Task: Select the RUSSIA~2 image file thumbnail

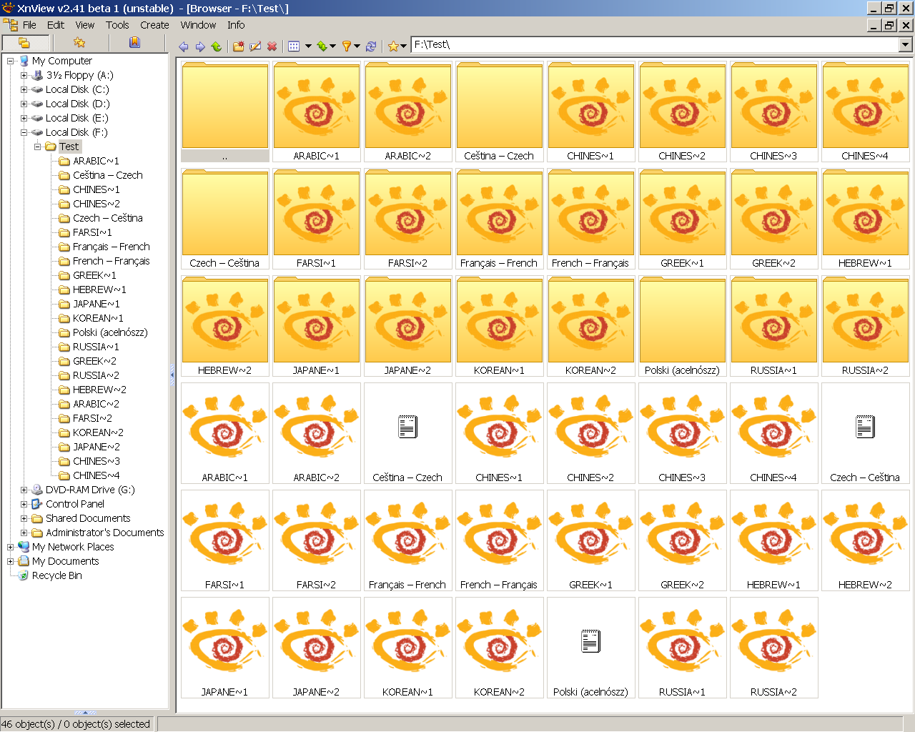Action: click(x=773, y=648)
